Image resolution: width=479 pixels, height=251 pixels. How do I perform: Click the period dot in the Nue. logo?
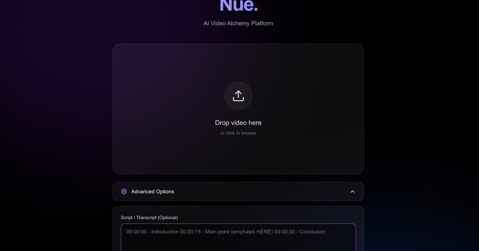tap(255, 10)
